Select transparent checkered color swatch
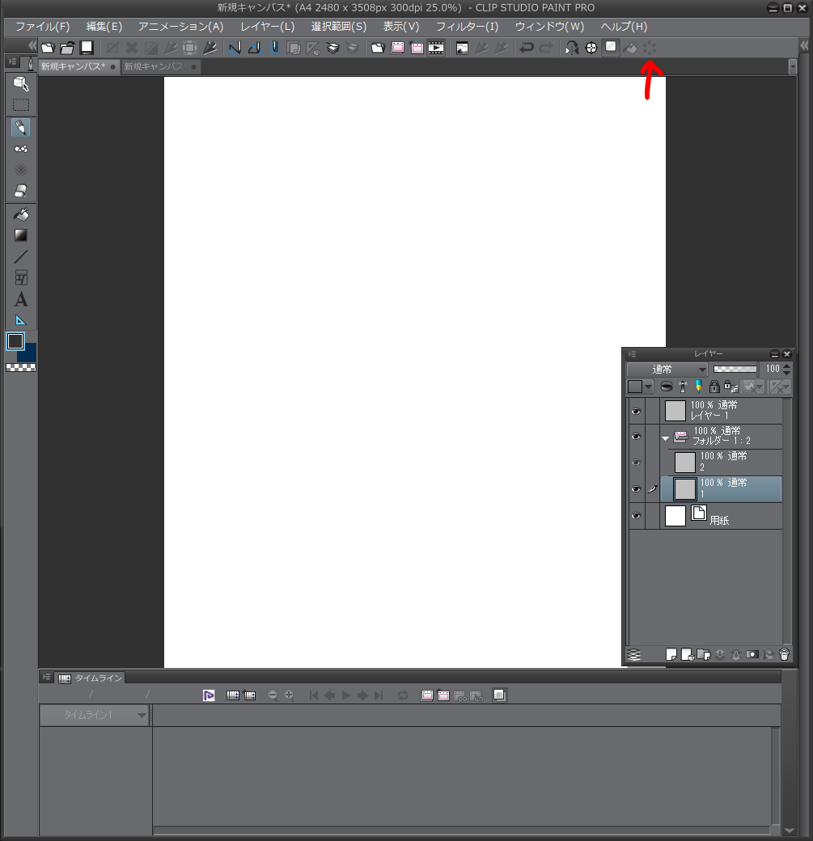The width and height of the screenshot is (813, 841). tap(21, 367)
